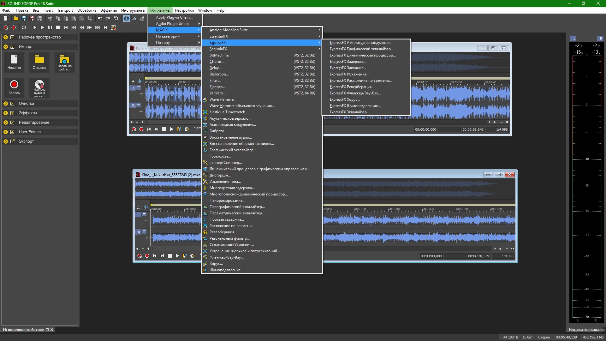Toggle Loop Playback in transport toolbar
606x341 pixels.
coord(24,28)
